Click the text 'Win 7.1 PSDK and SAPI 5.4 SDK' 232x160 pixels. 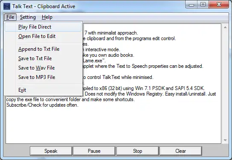click(x=170, y=88)
